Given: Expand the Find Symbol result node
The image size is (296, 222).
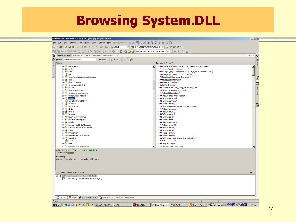Looking at the screenshot, I should click(57, 176).
